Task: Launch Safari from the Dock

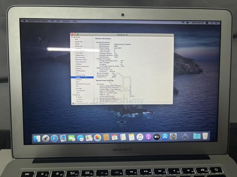Action: pyautogui.click(x=54, y=138)
